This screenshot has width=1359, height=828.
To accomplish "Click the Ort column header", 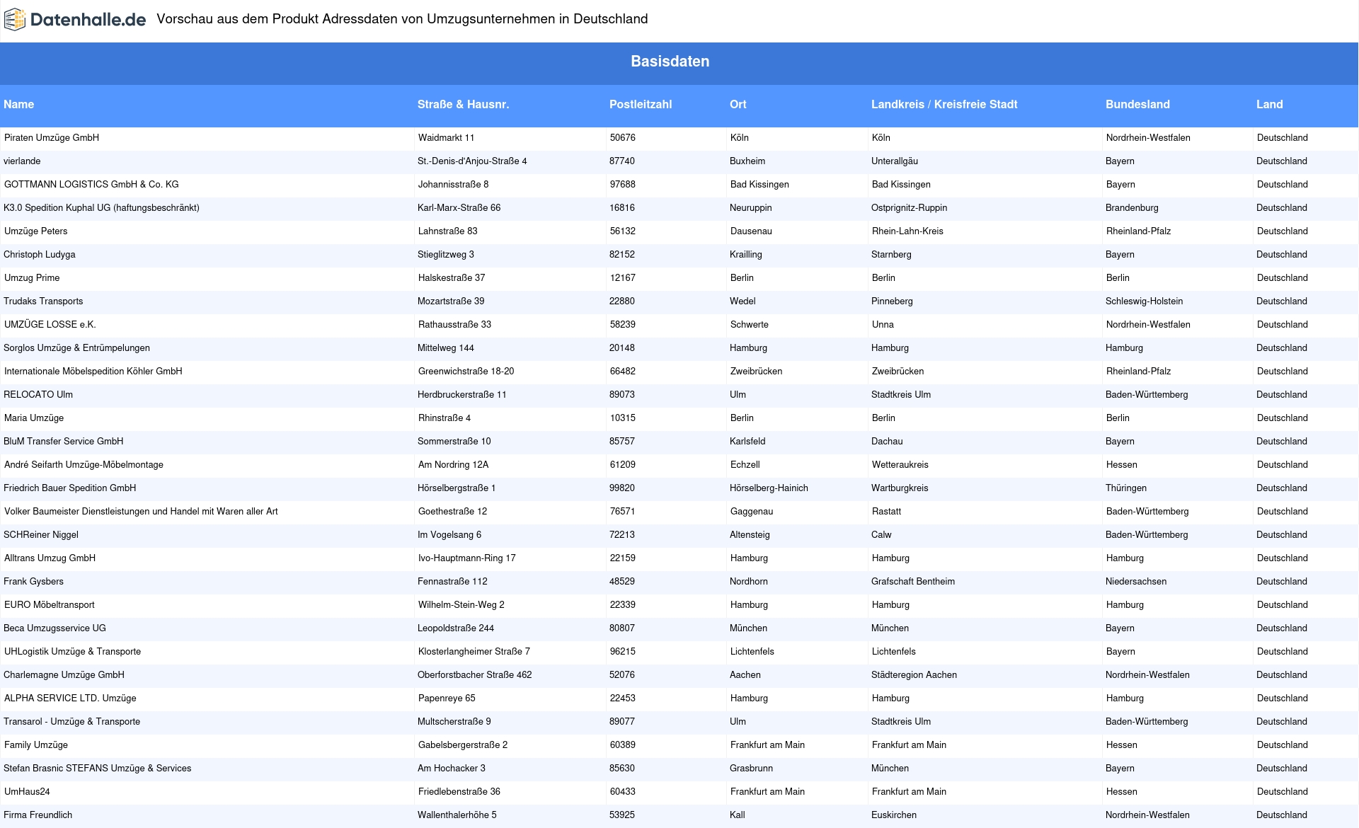I will pyautogui.click(x=738, y=104).
